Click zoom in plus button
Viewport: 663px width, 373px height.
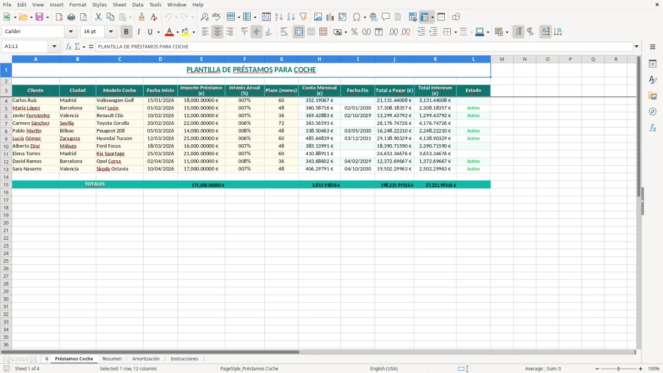point(641,369)
